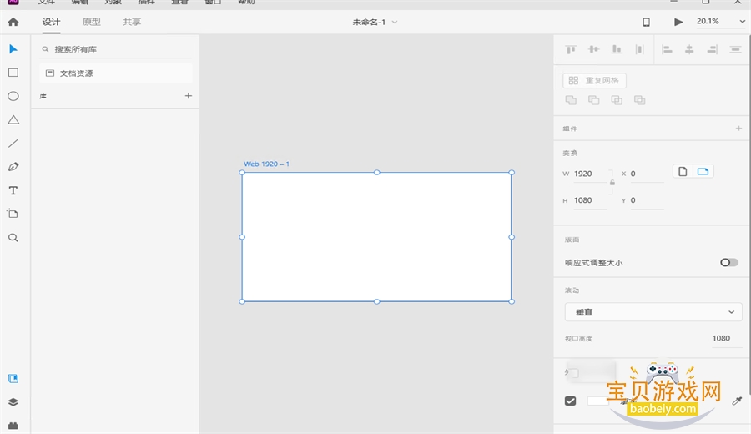The width and height of the screenshot is (751, 434).
Task: Toggle 响应式调整大小 switch
Action: [729, 263]
